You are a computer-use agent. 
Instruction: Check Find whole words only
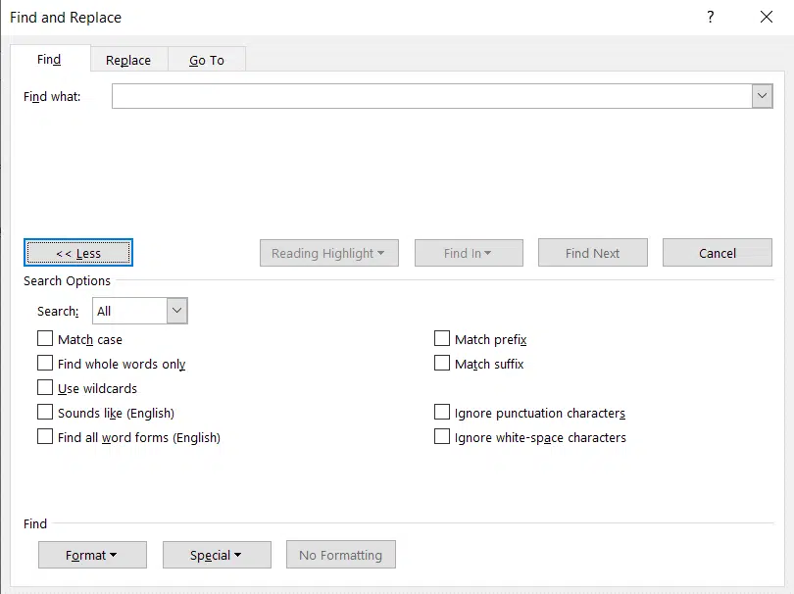point(45,363)
